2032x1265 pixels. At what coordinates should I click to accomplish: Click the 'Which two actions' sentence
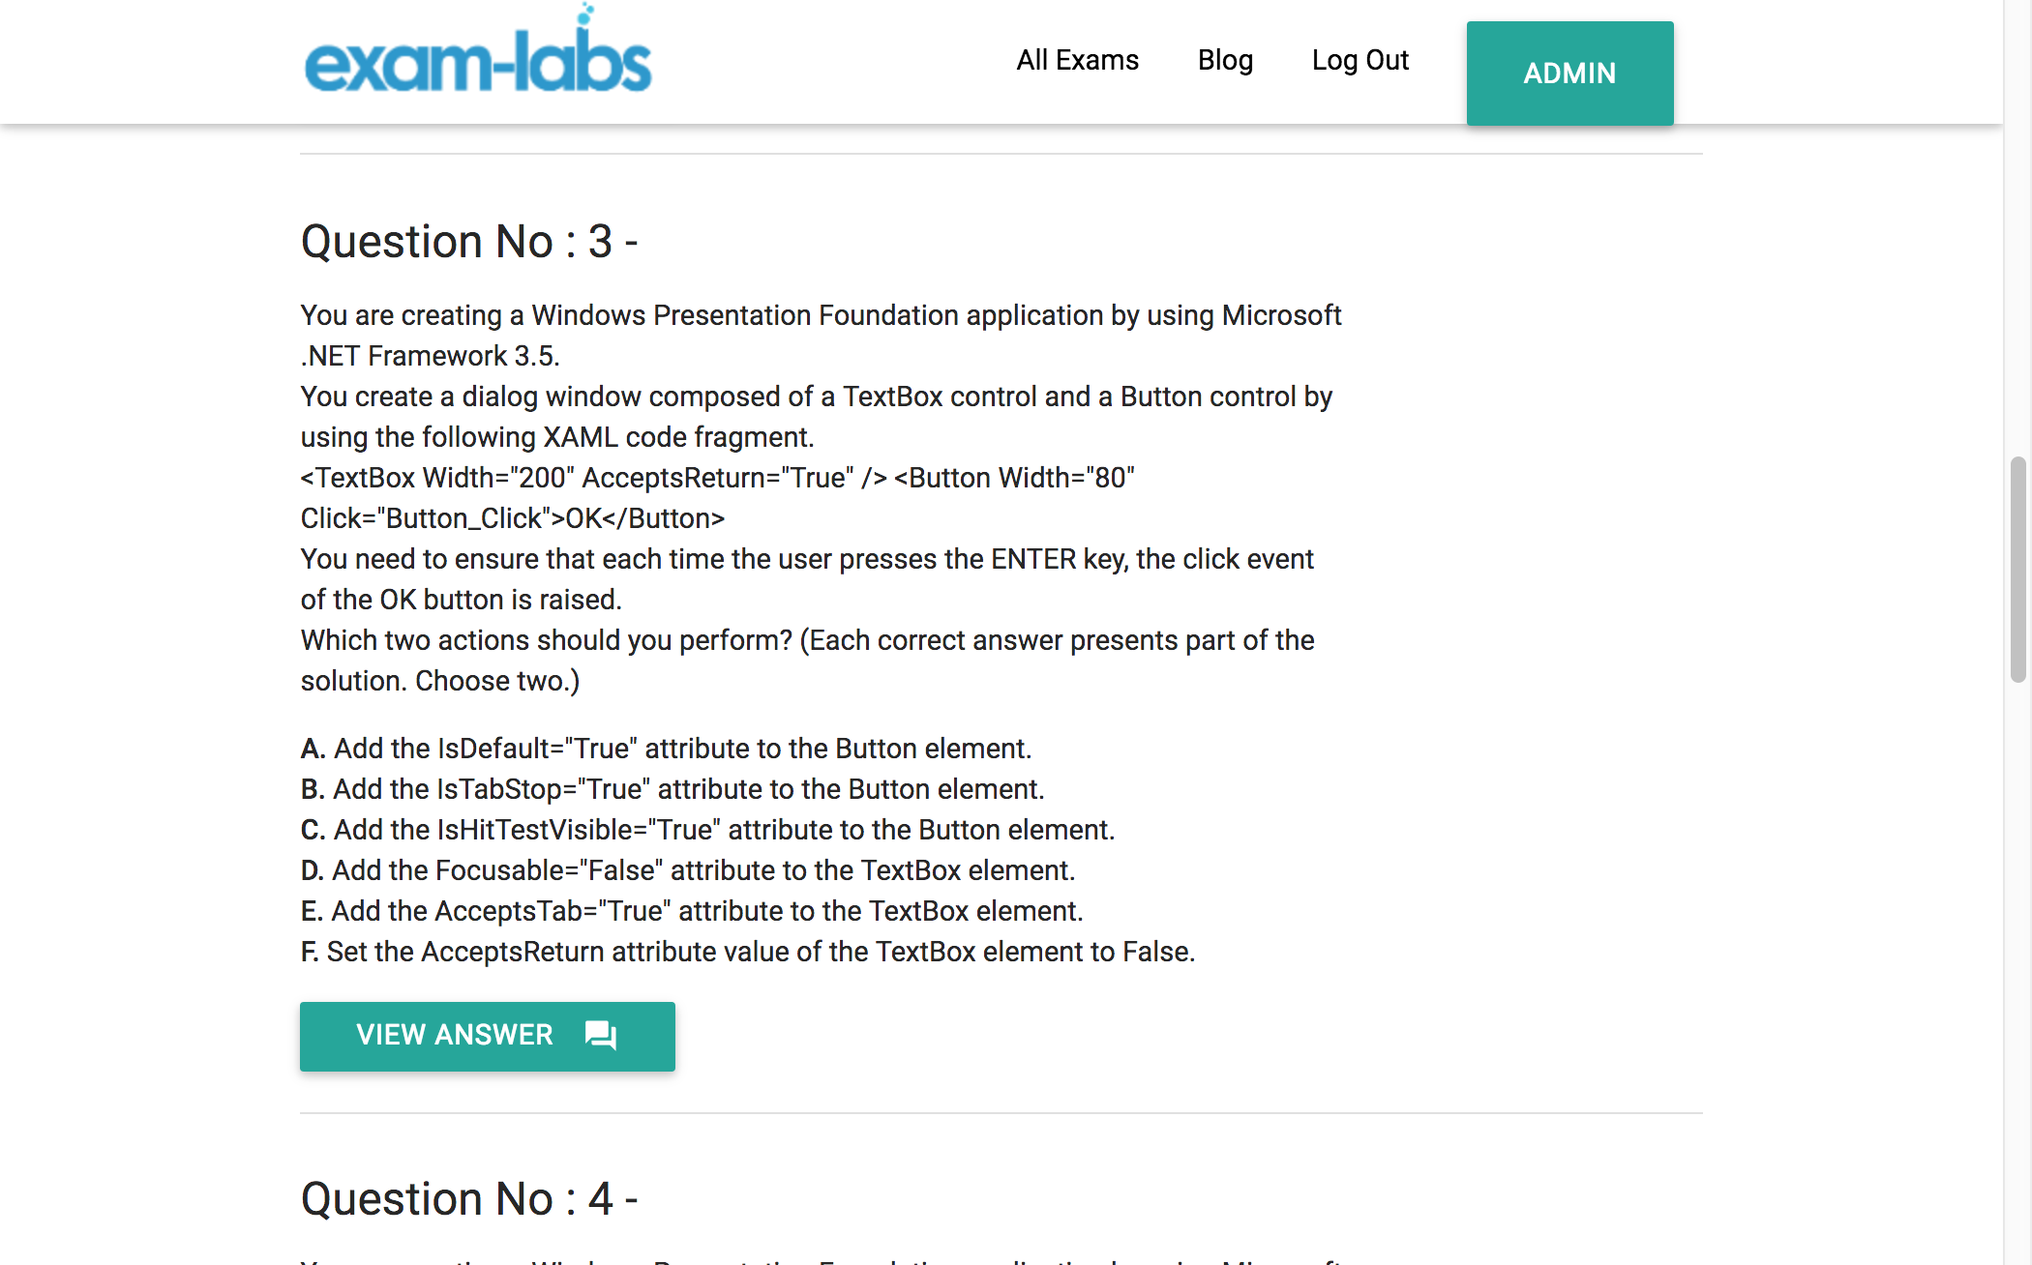(x=807, y=661)
